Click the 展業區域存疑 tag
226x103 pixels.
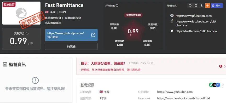(x=73, y=18)
